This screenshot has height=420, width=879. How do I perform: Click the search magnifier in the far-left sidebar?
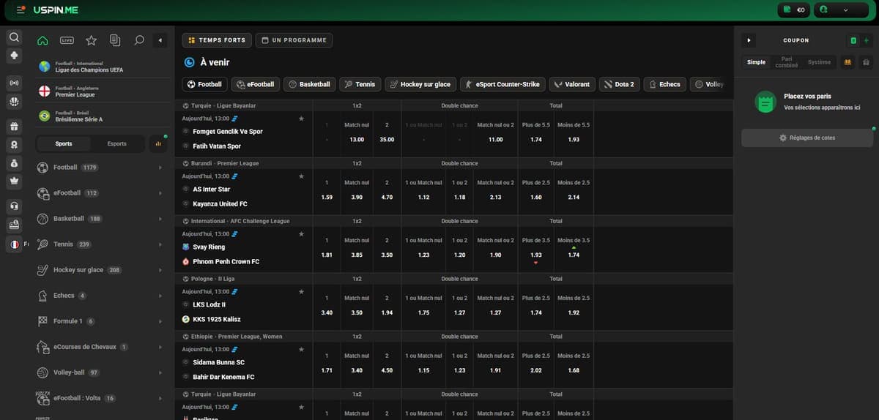coord(15,37)
